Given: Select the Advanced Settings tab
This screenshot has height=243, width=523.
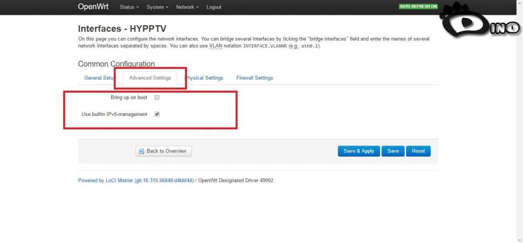Looking at the screenshot, I should tap(150, 78).
